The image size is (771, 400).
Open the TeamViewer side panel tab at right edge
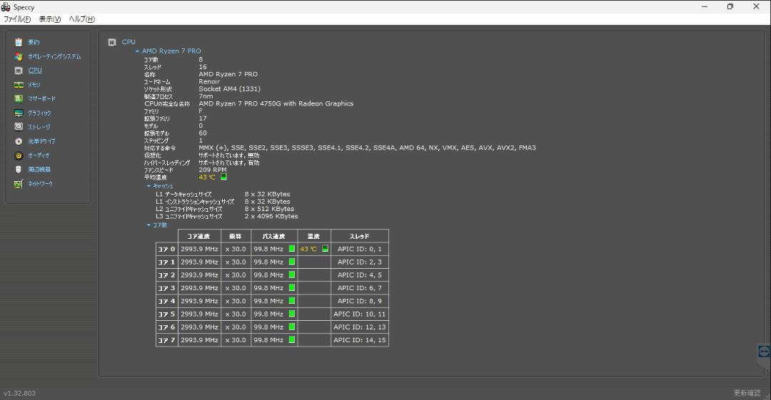764,352
